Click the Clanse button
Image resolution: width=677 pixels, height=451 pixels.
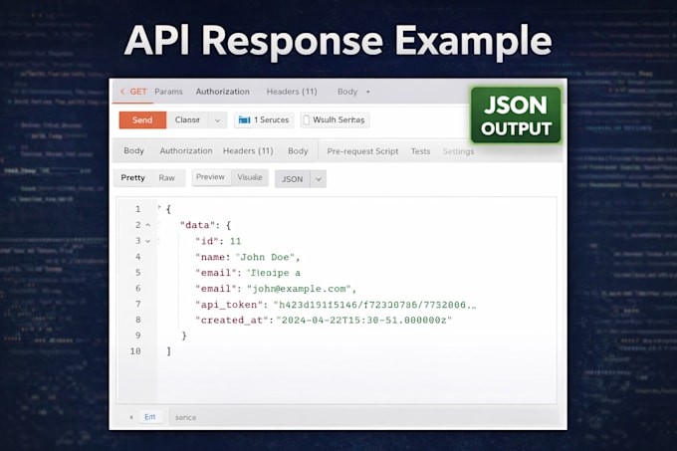click(x=187, y=120)
